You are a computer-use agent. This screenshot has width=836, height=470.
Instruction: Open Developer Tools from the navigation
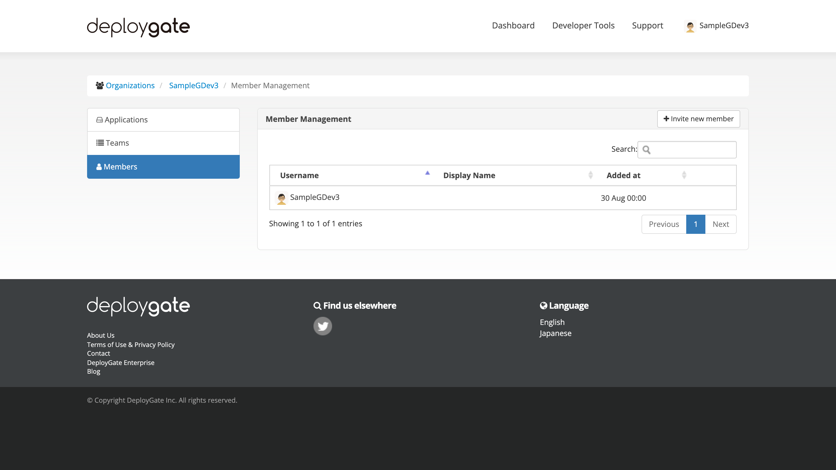[x=583, y=25]
